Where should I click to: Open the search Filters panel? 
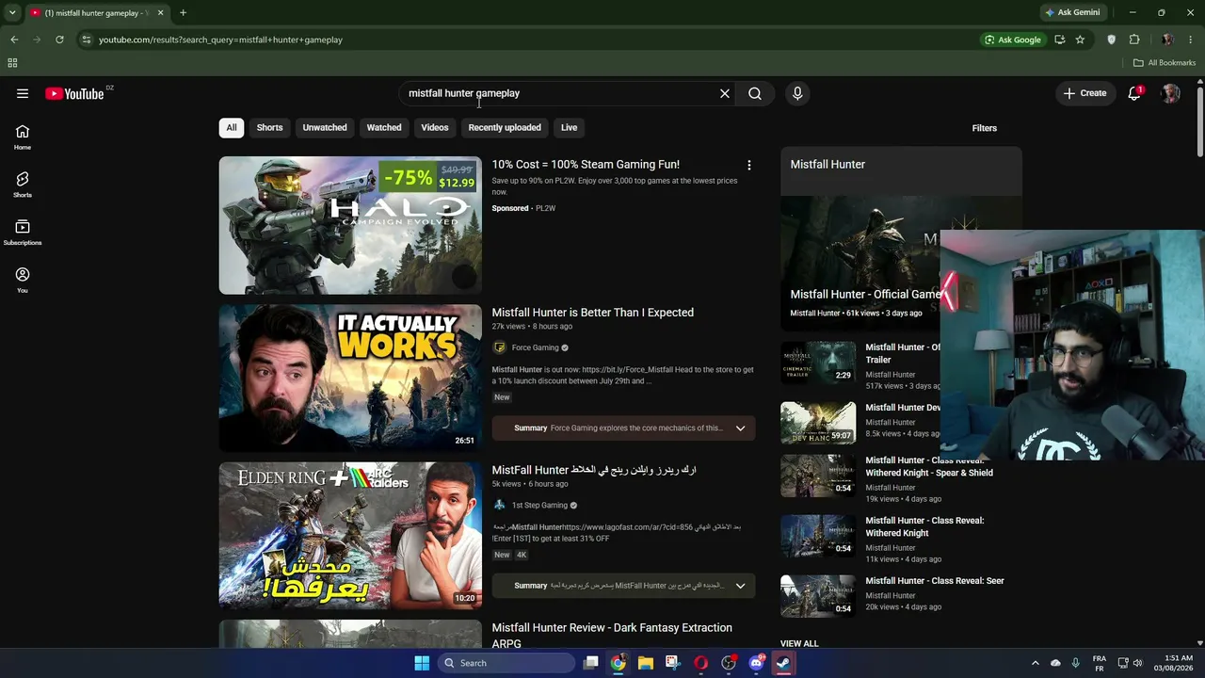985,128
